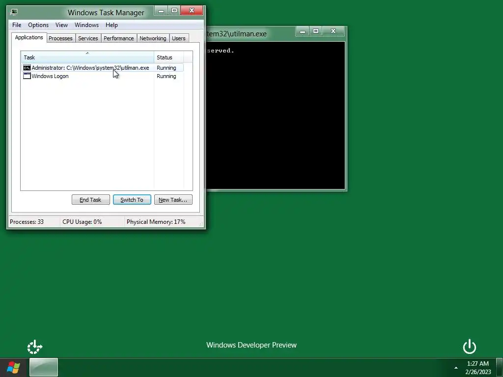This screenshot has height=377, width=503.
Task: Click the running app button on the taskbar
Action: (x=44, y=367)
